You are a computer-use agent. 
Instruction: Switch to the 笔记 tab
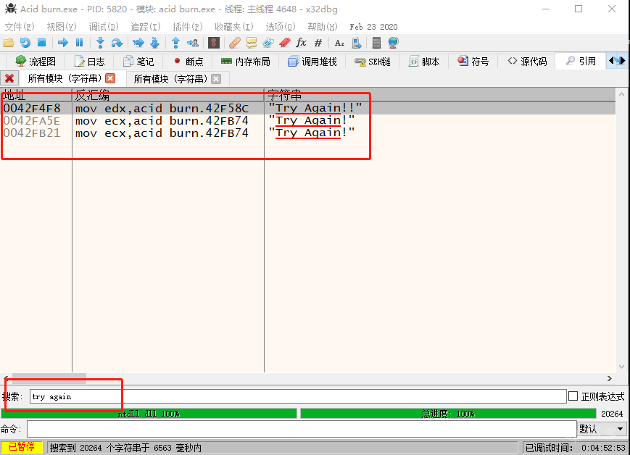(x=138, y=62)
